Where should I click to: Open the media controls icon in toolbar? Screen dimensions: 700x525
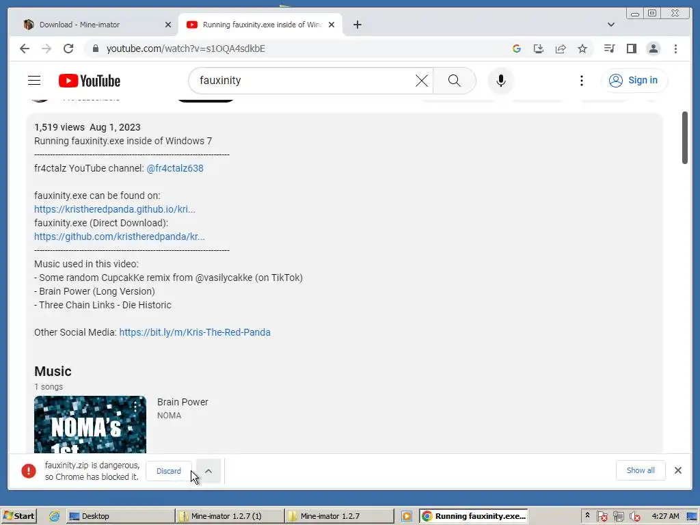[x=609, y=49]
